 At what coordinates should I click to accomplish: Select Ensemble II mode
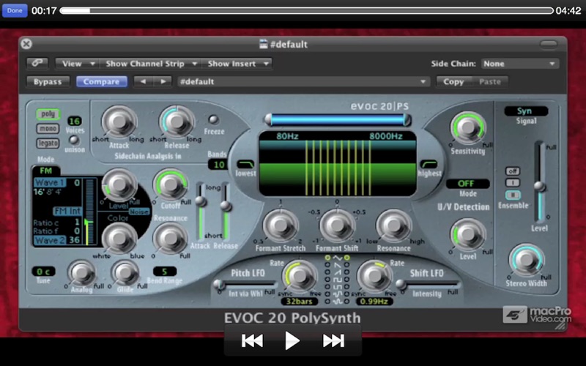[513, 195]
